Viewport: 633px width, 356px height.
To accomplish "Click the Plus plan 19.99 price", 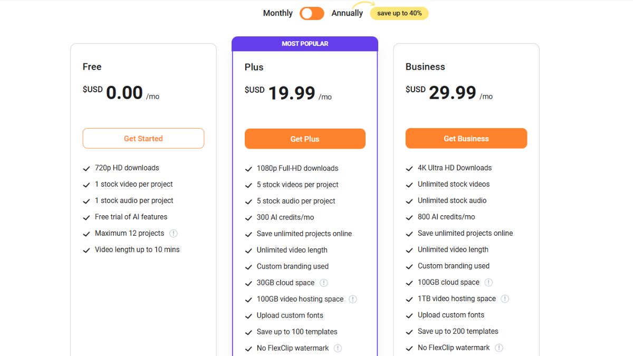I will pos(292,93).
